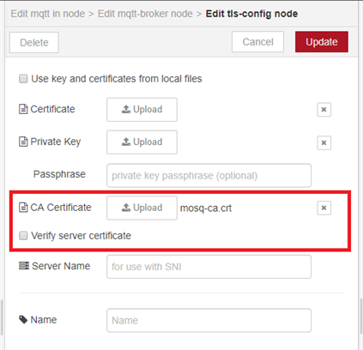The width and height of the screenshot is (363, 350).
Task: Remove mosq-ca.crt using the x button
Action: point(324,208)
